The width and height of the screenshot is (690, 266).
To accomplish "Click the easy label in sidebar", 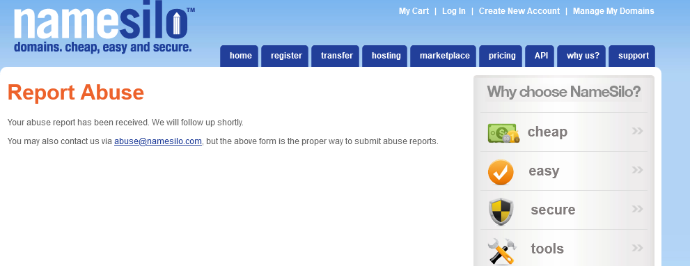I will pyautogui.click(x=544, y=171).
